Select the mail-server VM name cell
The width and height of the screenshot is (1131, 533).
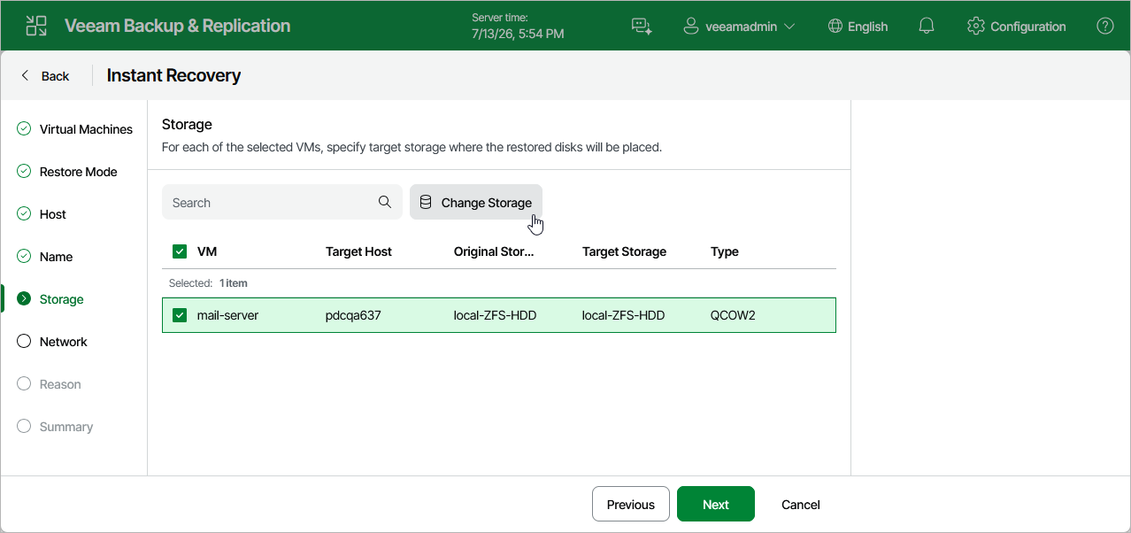(x=227, y=315)
